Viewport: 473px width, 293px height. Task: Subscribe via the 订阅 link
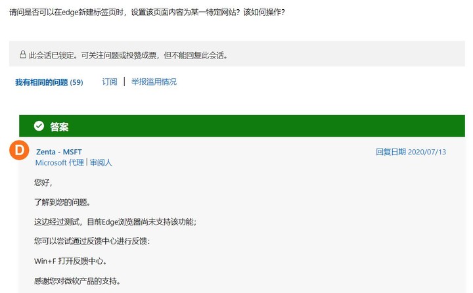[110, 81]
